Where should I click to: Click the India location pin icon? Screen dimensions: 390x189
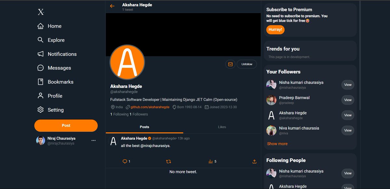(113, 107)
